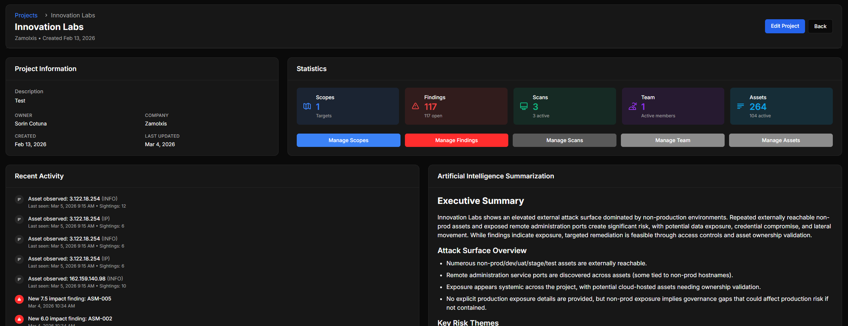
Task: Click the Scopes map icon
Action: (307, 106)
